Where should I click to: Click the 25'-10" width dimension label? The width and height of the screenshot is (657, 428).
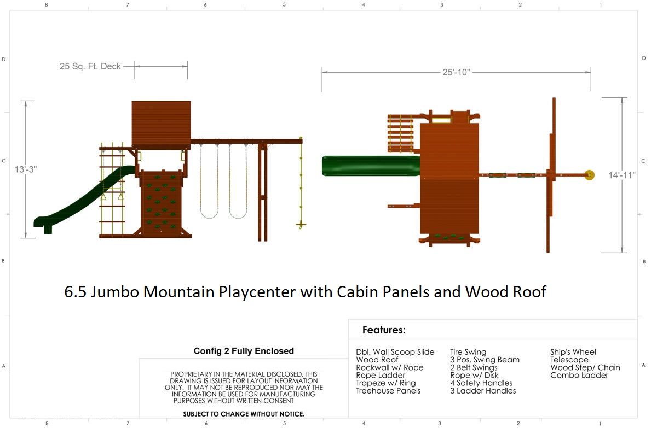point(456,72)
